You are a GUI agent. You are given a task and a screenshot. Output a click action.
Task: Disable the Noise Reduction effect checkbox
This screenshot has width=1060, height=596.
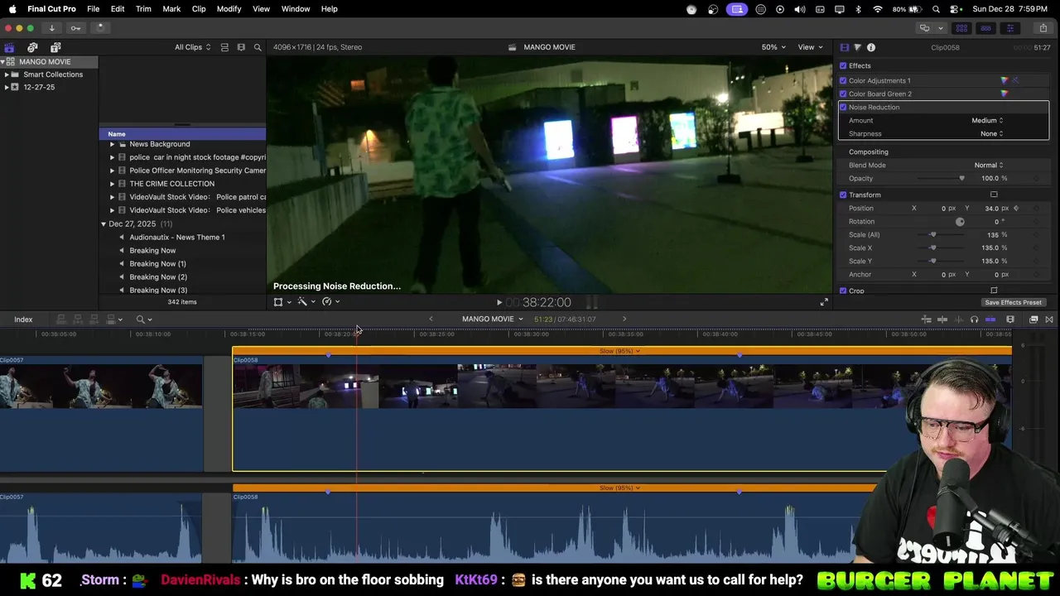click(x=843, y=107)
